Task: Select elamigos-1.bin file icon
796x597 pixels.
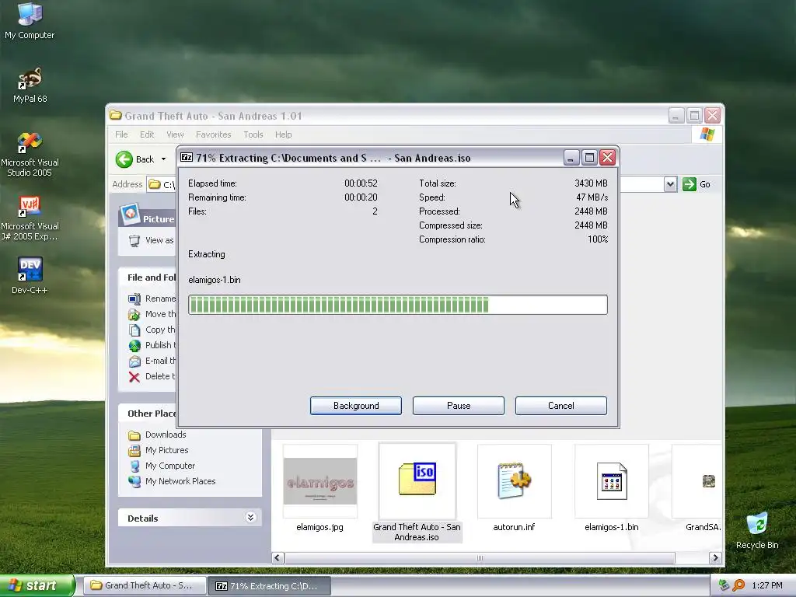Action: coord(611,481)
